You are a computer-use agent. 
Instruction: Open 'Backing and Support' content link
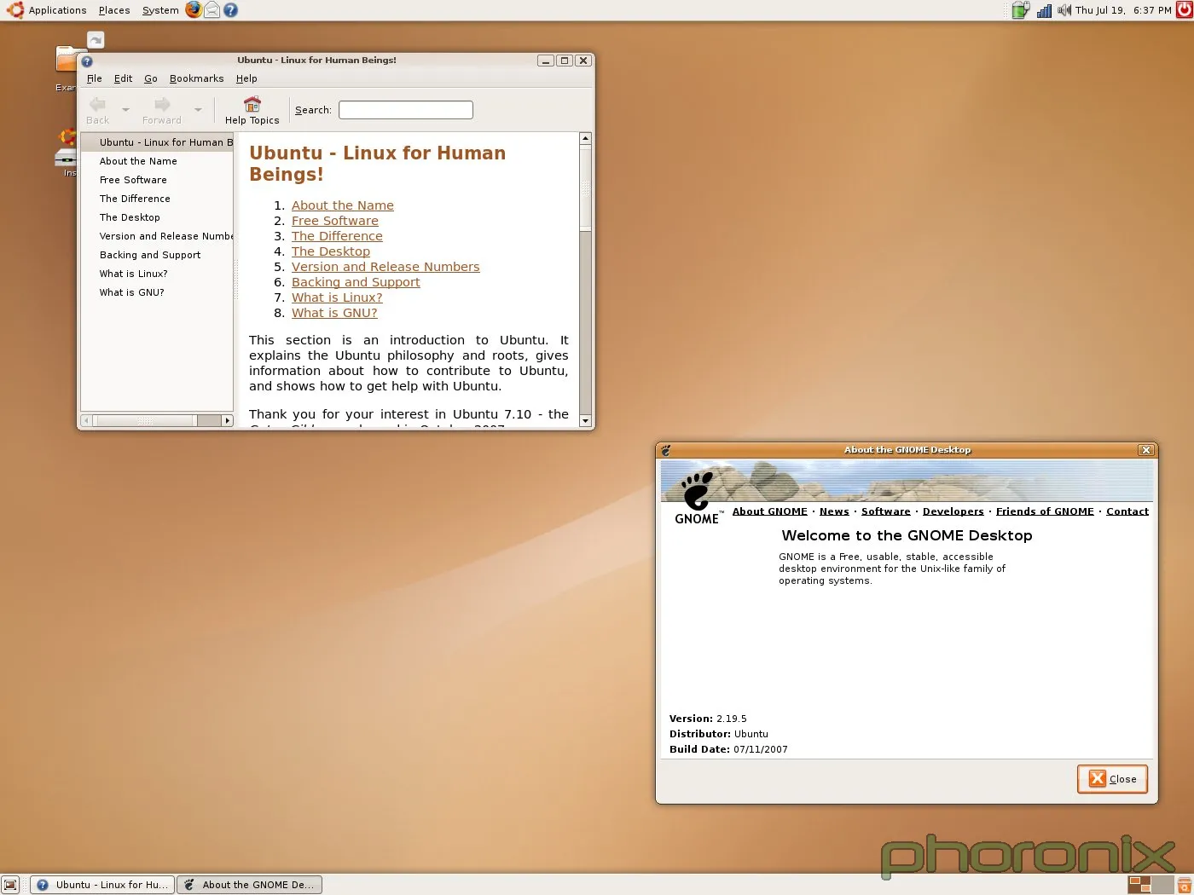coord(356,282)
